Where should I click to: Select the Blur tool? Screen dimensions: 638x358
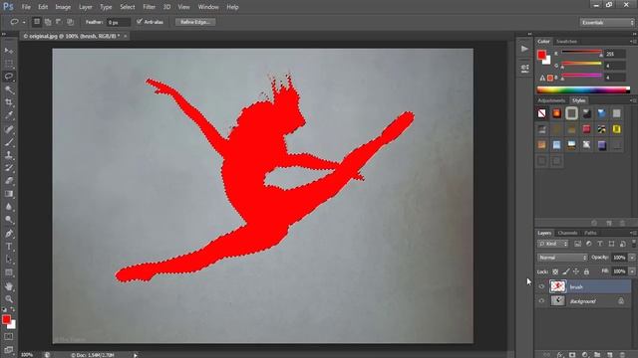(9, 207)
